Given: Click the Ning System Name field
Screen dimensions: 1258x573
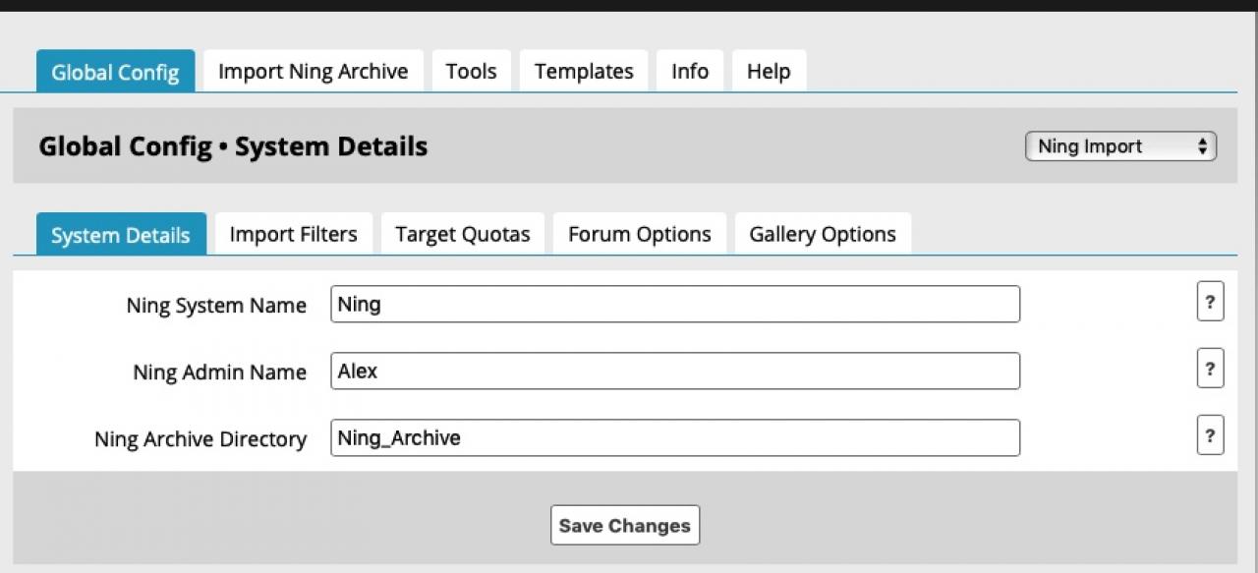Looking at the screenshot, I should [674, 305].
